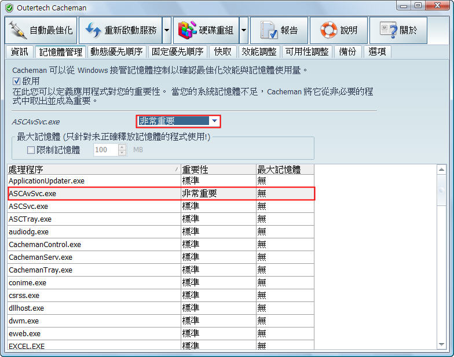This screenshot has height=357, width=454.
Task: Switch to the 資訊 tab
Action: point(20,51)
